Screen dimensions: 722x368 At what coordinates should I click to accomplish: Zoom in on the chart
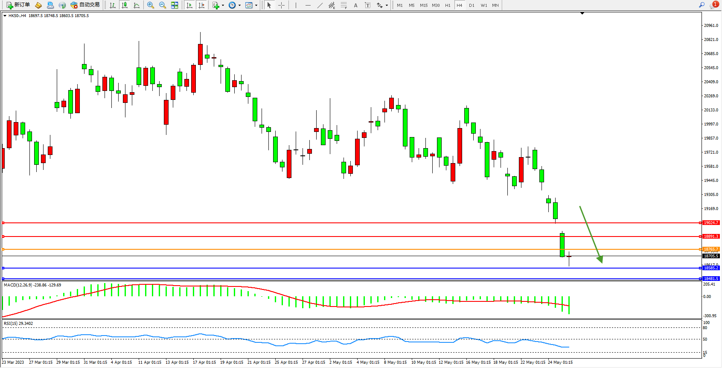[150, 5]
